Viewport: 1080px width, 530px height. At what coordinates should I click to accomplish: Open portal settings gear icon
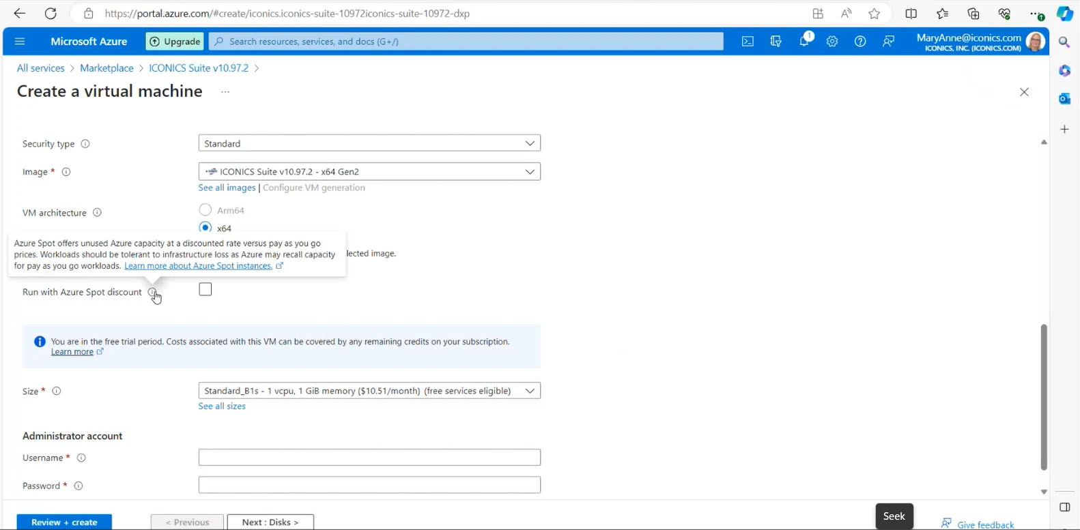click(832, 42)
